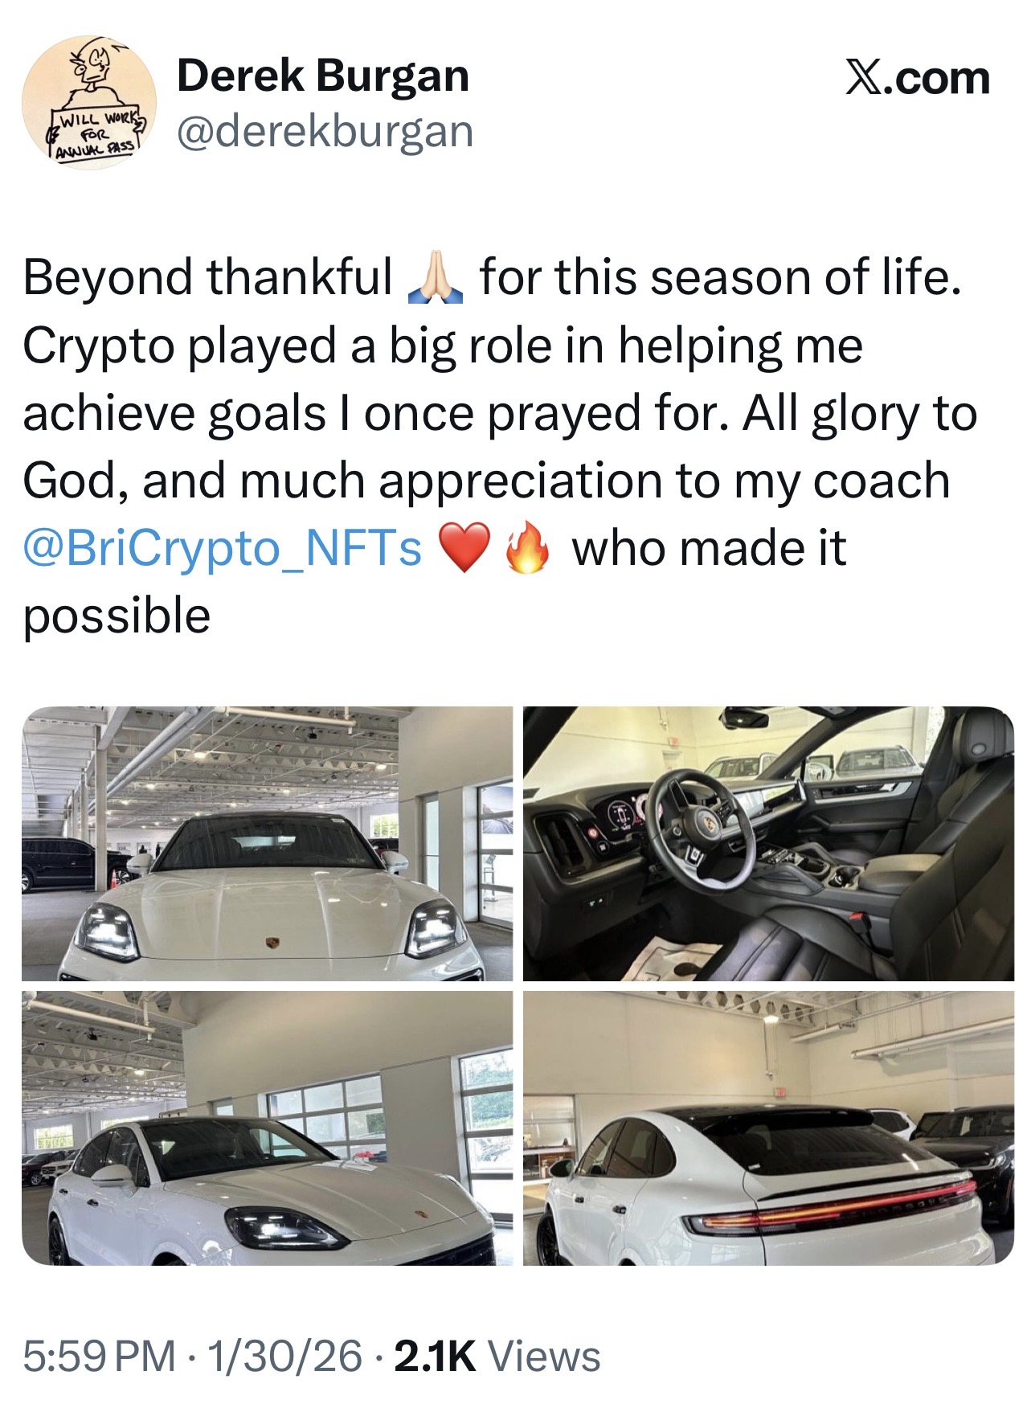Click the red heart emoji
The height and width of the screenshot is (1408, 1027).
pos(464,550)
